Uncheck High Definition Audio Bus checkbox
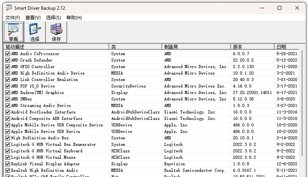The width and height of the screenshot is (308, 177). 8,138
